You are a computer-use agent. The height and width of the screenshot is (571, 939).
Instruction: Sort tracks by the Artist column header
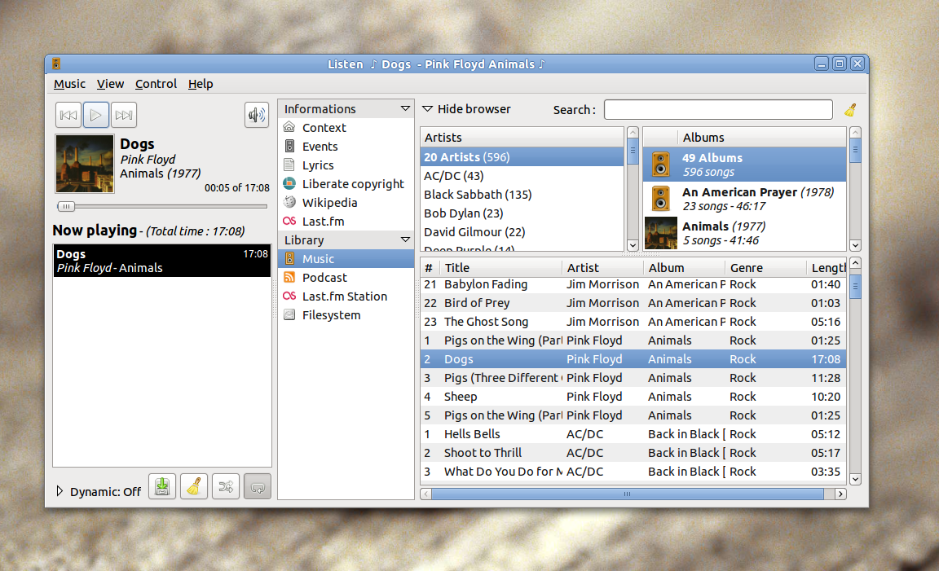pos(602,267)
